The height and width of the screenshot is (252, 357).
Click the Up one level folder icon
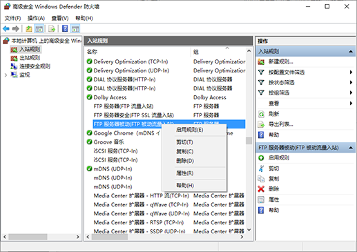tap(29, 29)
